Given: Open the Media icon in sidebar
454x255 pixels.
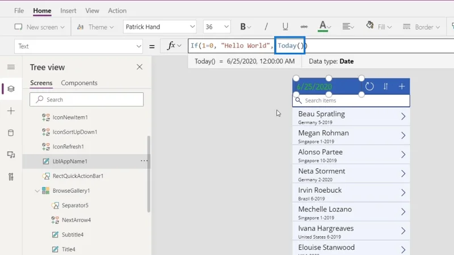Looking at the screenshot, I should (11, 155).
